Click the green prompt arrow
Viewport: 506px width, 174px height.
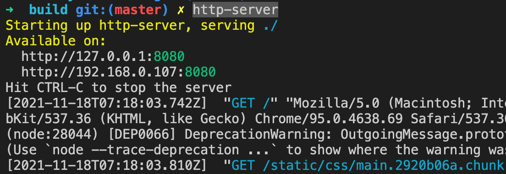point(9,10)
